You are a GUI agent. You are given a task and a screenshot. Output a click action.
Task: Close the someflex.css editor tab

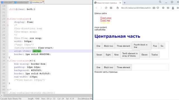click(x=43, y=2)
